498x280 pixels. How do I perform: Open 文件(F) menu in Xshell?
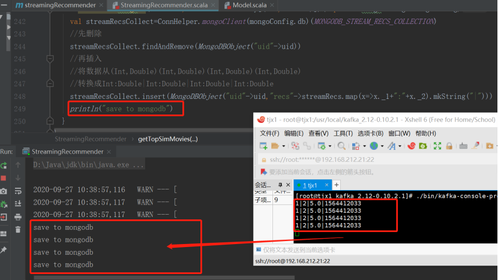click(x=269, y=133)
